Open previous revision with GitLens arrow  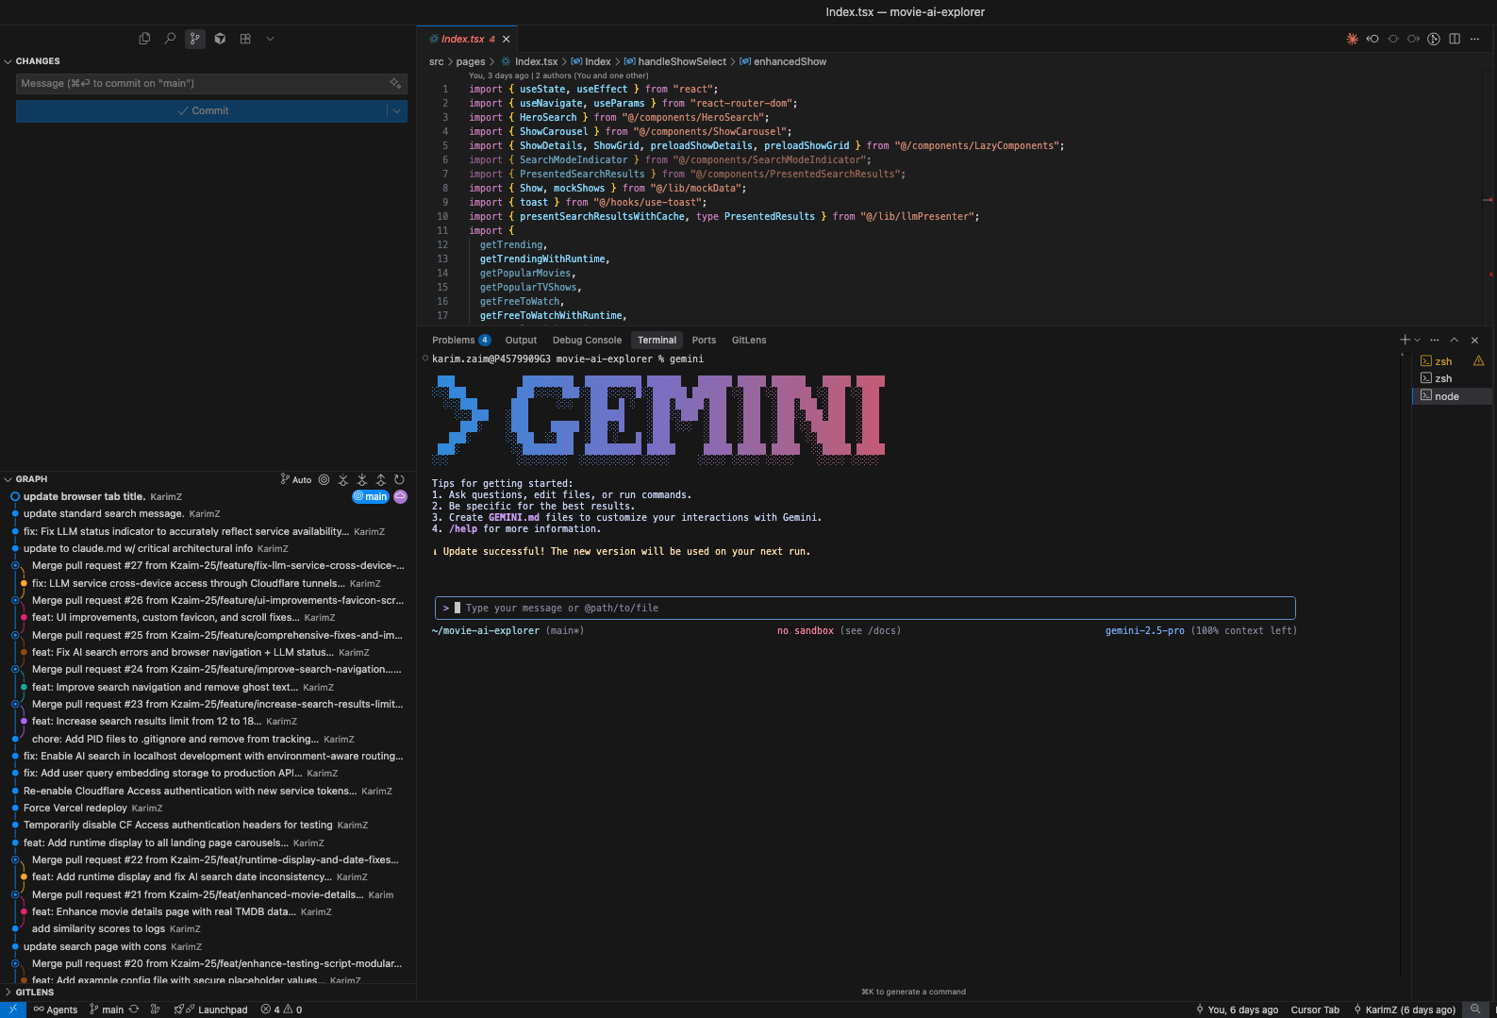pyautogui.click(x=1372, y=39)
